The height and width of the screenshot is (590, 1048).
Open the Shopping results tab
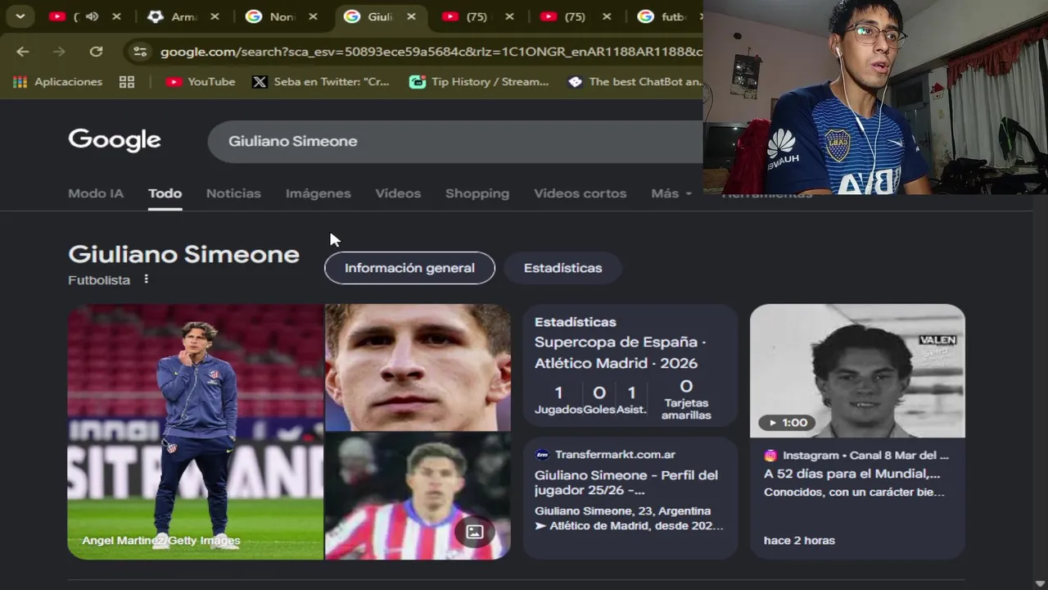[477, 193]
